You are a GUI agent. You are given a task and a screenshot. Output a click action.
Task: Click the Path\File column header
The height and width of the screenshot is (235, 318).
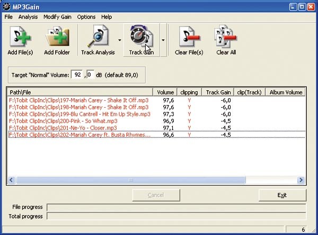coord(79,92)
